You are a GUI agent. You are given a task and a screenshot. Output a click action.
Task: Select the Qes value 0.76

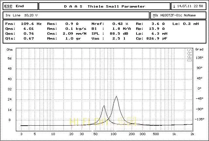tap(29, 33)
